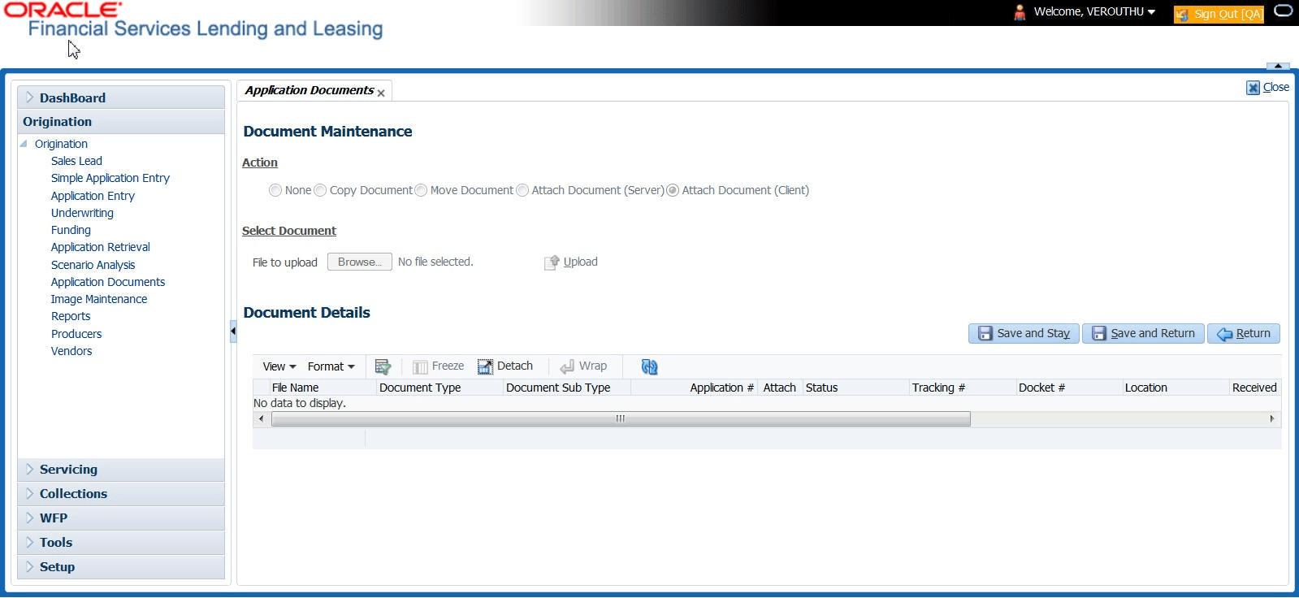
Task: Click the Upload document icon button
Action: pyautogui.click(x=571, y=262)
